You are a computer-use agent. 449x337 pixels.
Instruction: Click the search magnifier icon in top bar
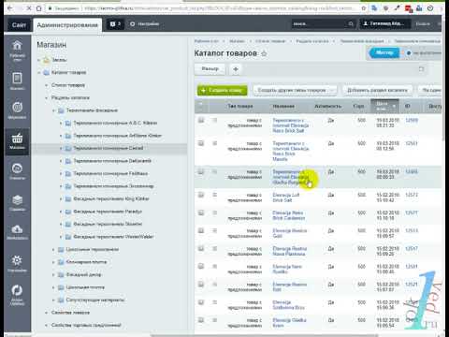(351, 24)
